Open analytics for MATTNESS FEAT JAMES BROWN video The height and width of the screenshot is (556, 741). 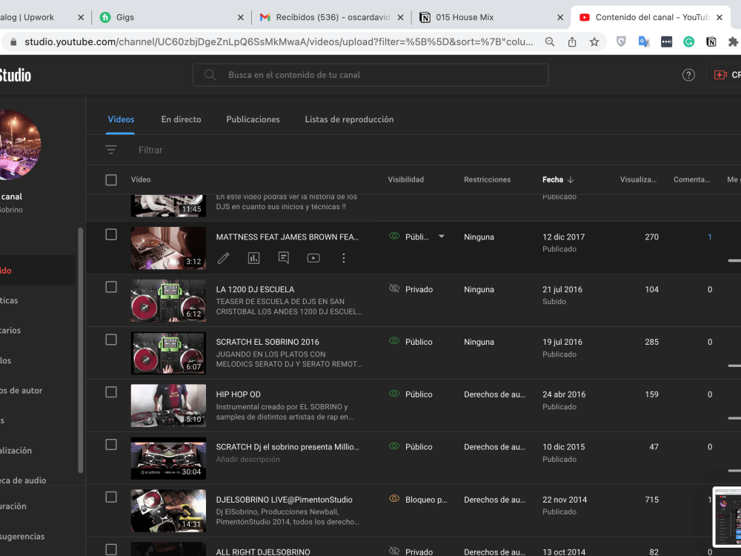tap(253, 258)
